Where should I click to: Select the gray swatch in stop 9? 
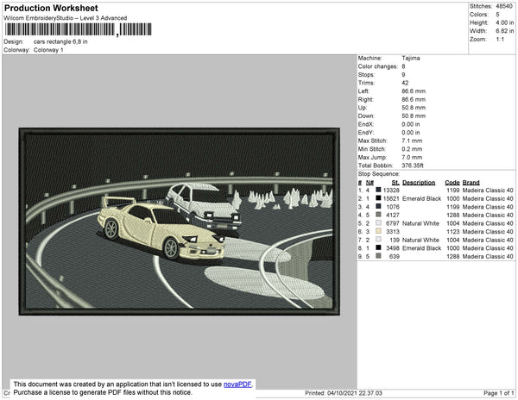[x=377, y=256]
